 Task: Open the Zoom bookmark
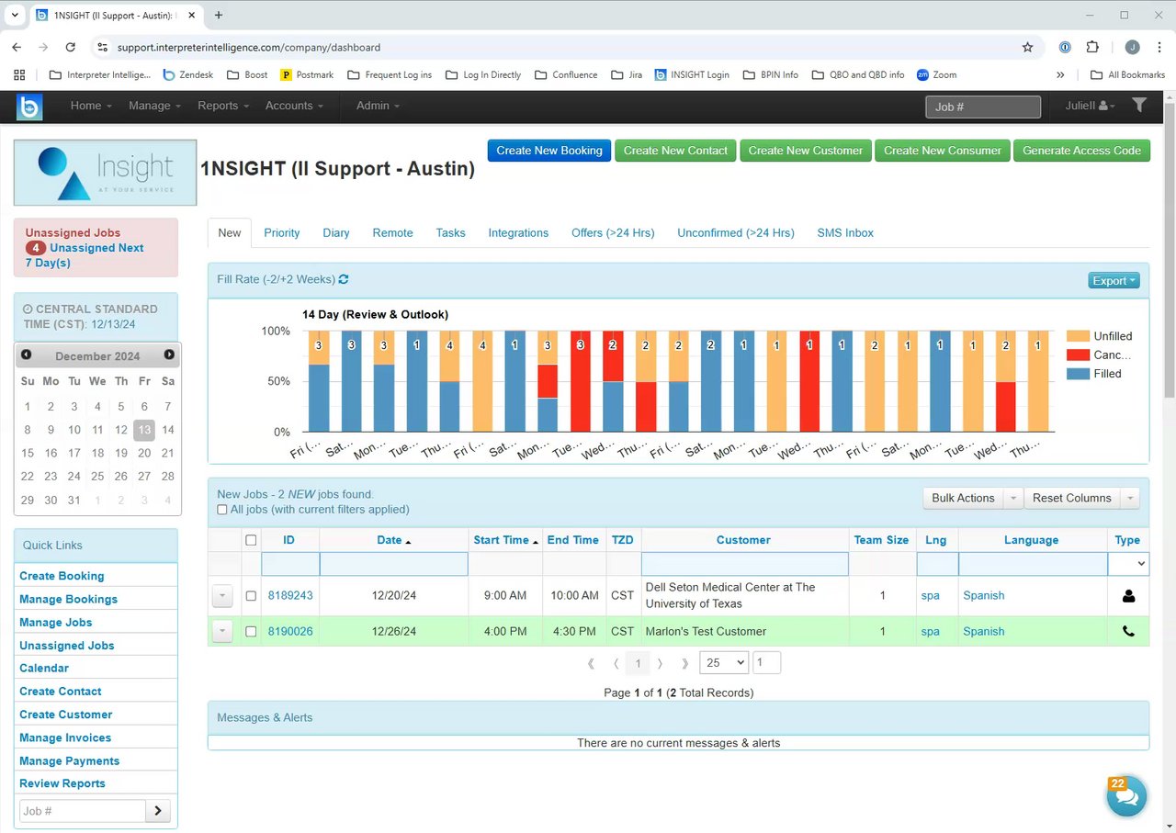(x=936, y=74)
